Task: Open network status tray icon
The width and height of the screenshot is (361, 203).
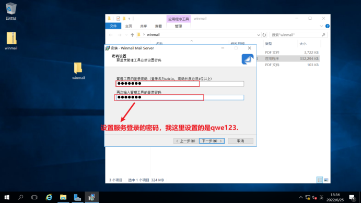Action: click(x=308, y=197)
